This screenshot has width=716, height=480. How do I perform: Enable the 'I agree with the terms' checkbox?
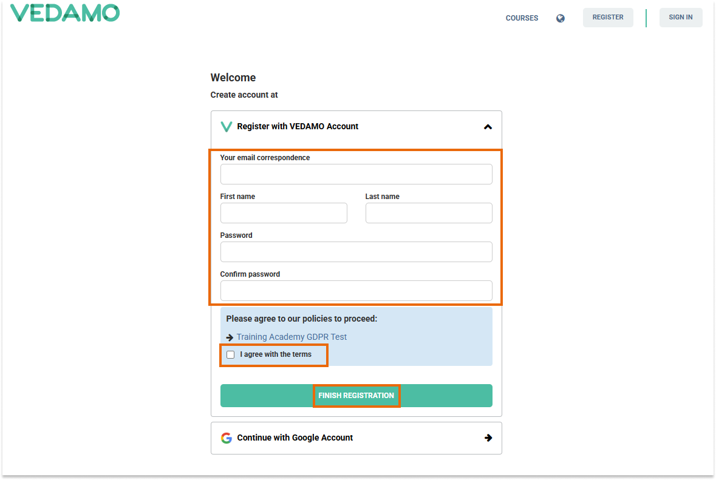point(230,354)
